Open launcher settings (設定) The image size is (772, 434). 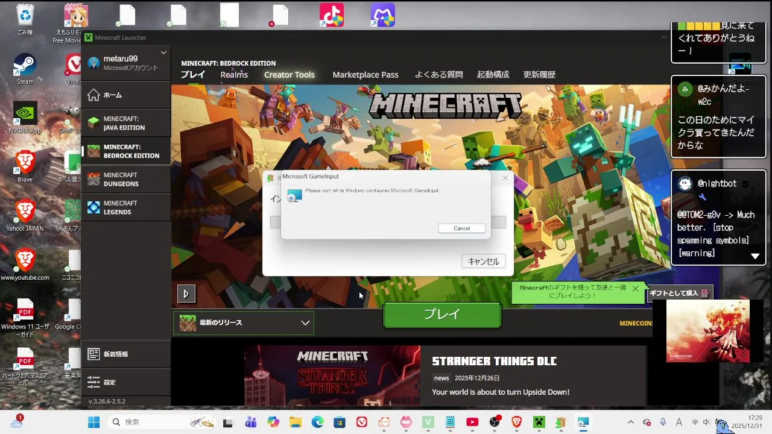126,382
